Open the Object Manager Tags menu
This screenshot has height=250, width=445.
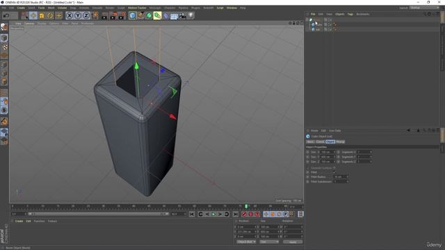[350, 14]
